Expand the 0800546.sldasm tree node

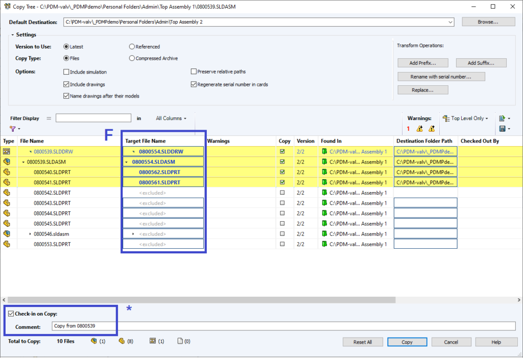point(30,234)
